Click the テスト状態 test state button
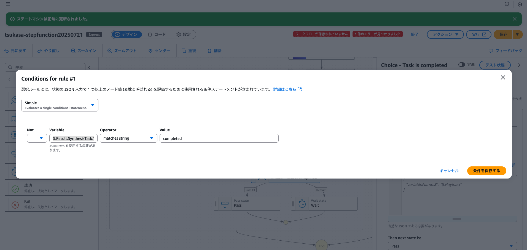Viewport: 527px width, 250px height. pyautogui.click(x=495, y=65)
